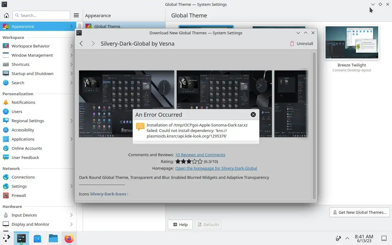Screen dimensions: 392x245
Task: Open 10 Reviews and Comments link
Action: [x=200, y=155]
